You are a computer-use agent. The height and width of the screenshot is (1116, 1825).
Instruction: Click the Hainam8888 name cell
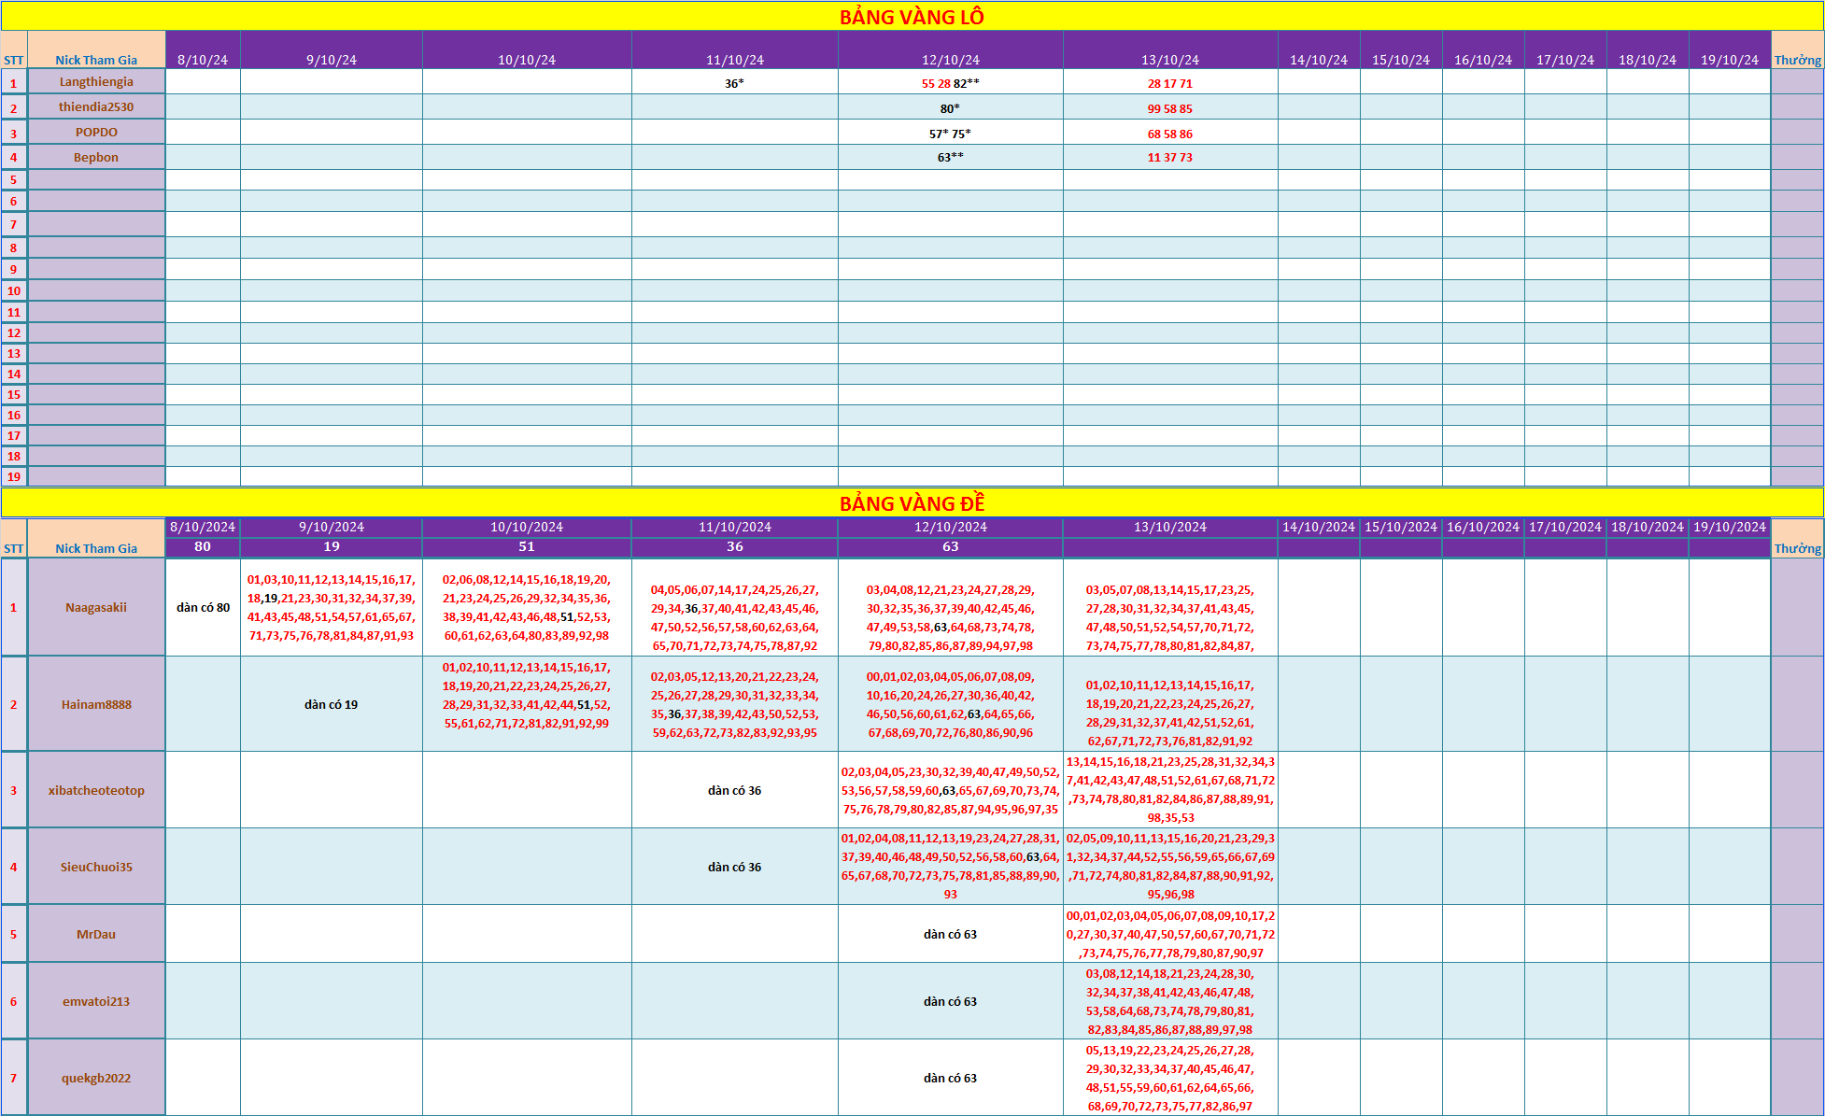point(96,705)
